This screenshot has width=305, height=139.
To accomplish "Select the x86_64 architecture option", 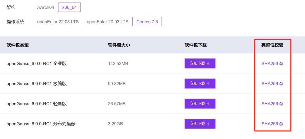I will 69,7.
